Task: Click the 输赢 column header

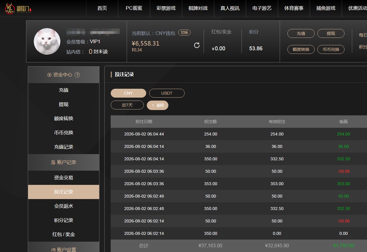Action: click(x=344, y=122)
